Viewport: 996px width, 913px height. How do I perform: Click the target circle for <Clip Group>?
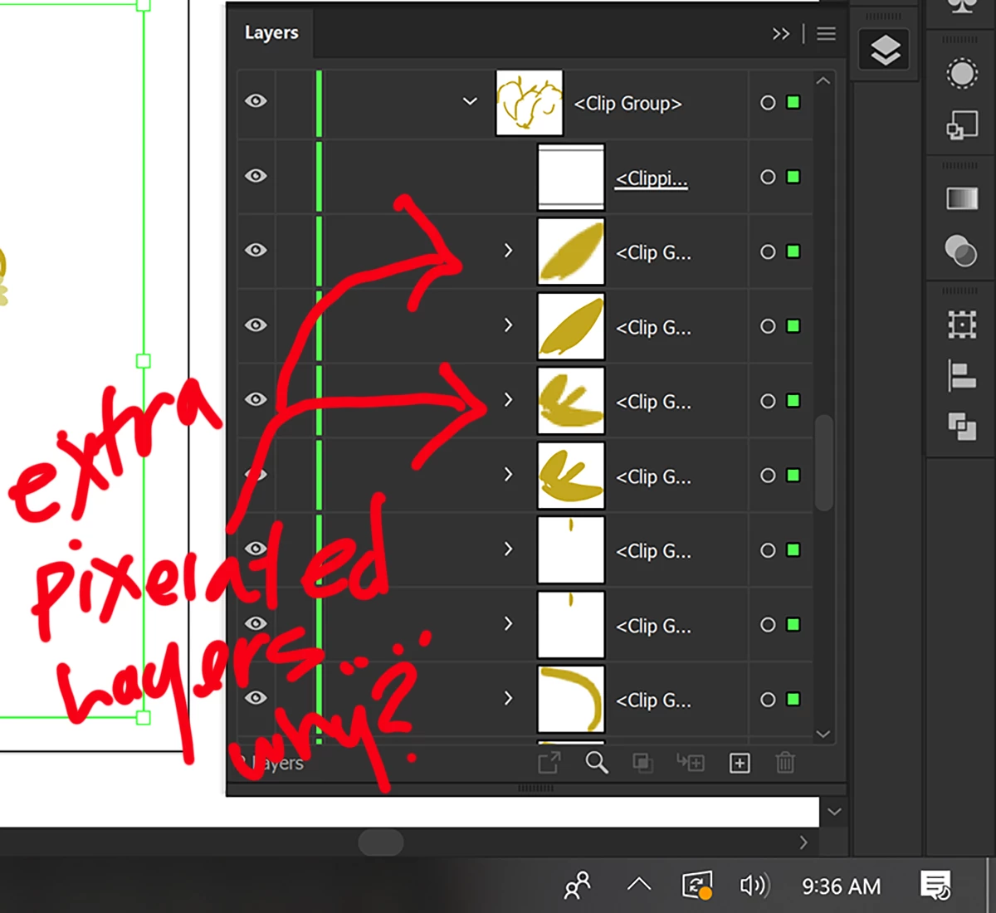coord(768,103)
